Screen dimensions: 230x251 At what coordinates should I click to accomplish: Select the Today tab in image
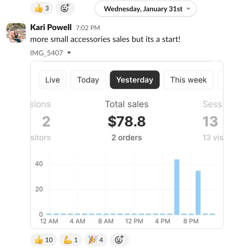click(88, 80)
